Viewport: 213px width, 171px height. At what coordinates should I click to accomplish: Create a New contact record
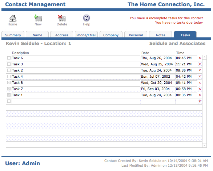[38, 18]
